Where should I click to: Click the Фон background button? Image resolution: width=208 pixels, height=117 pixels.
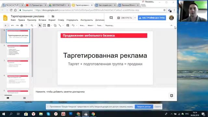coord(82,25)
